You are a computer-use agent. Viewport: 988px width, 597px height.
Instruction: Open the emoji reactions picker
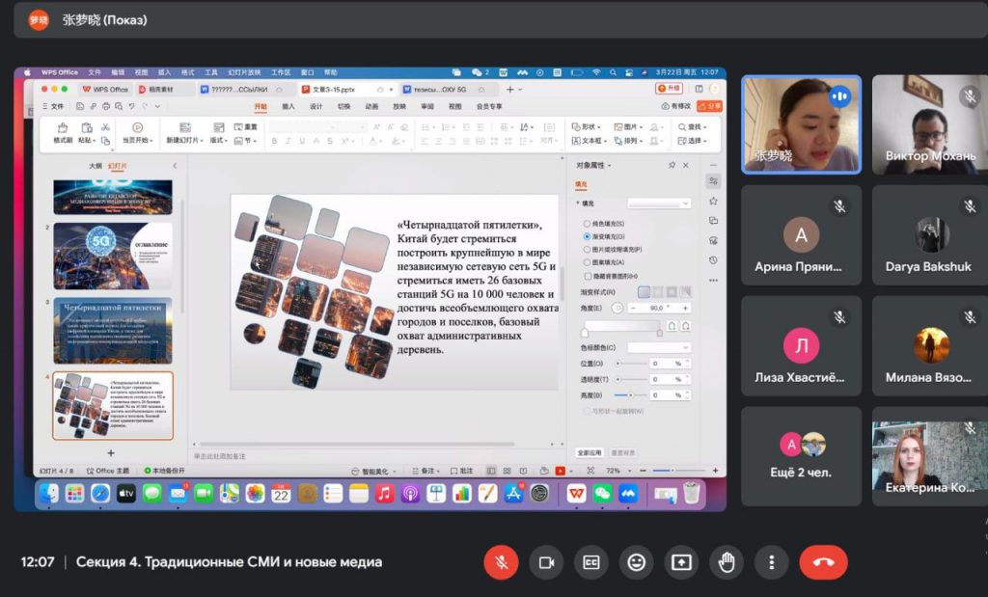636,562
